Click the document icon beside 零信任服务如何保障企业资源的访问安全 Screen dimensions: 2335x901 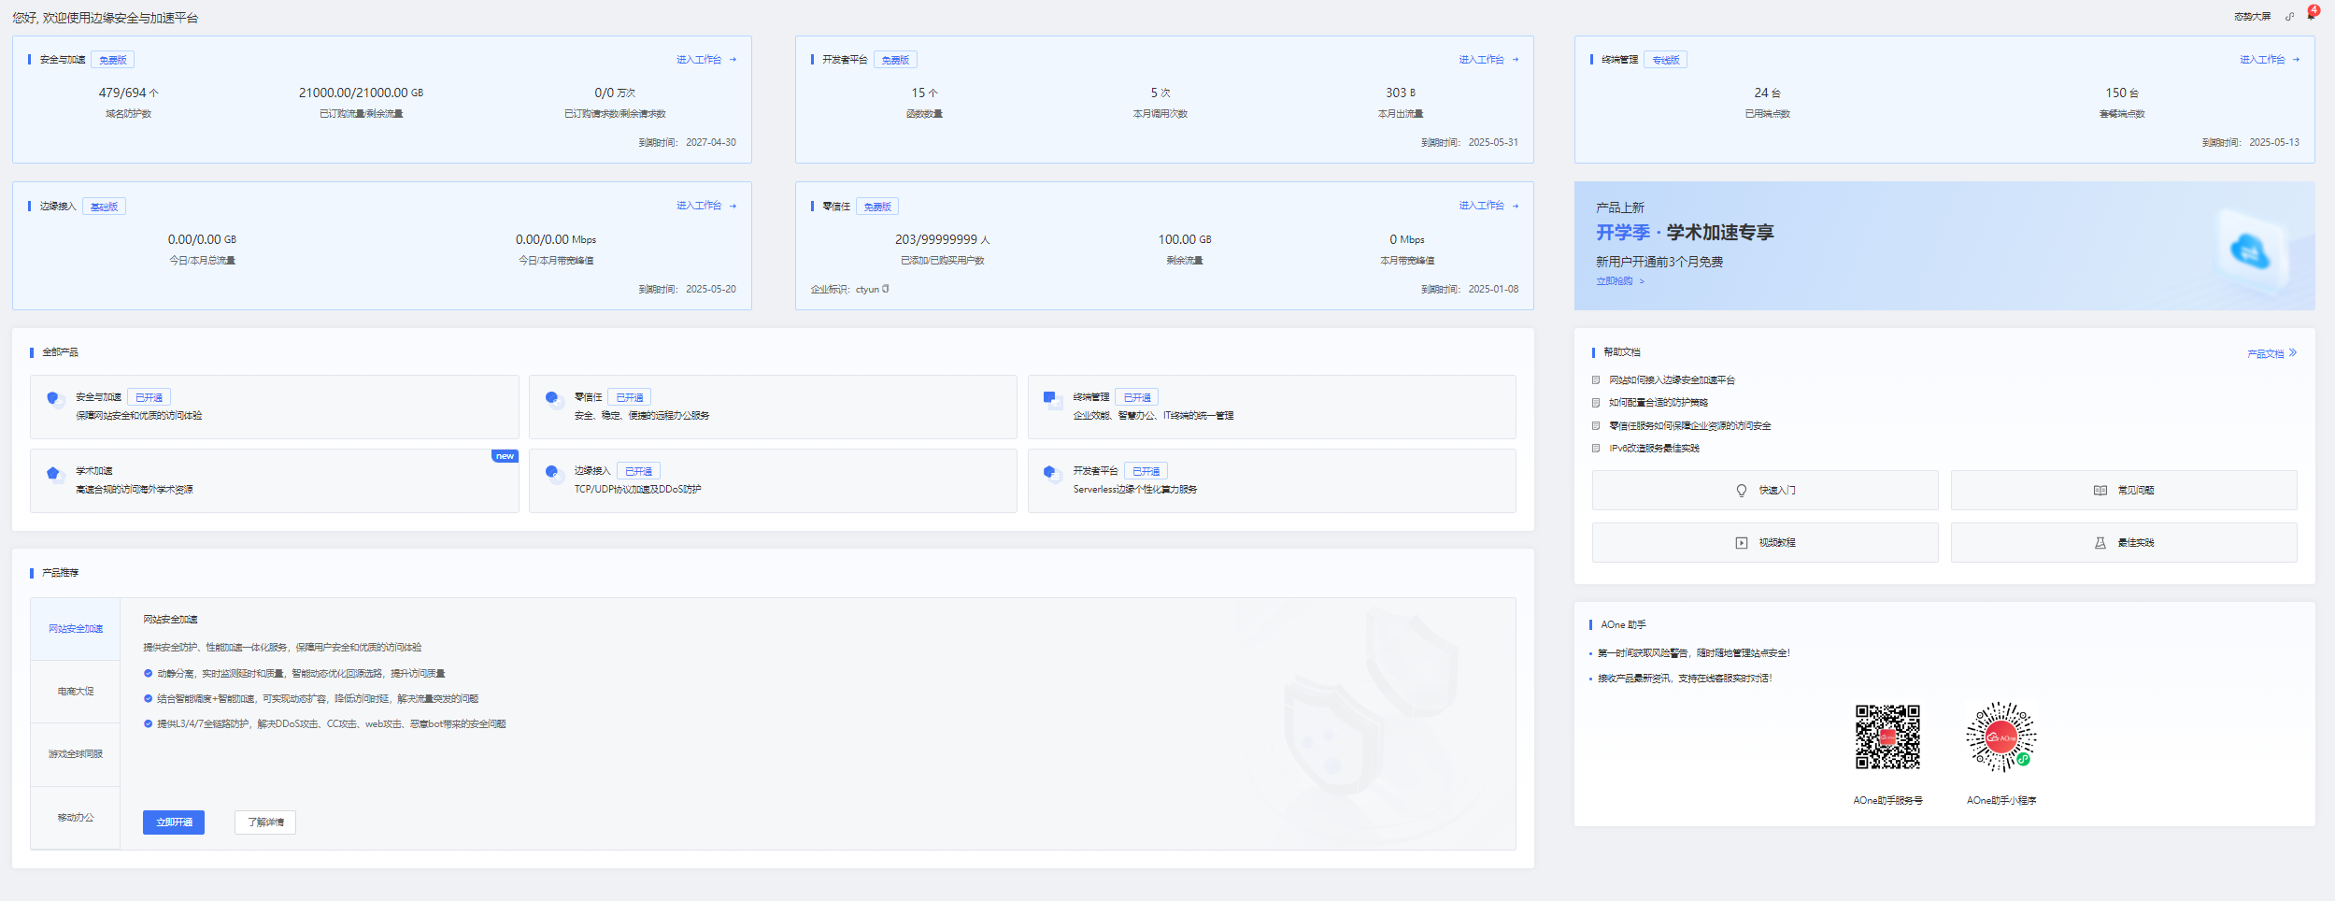(1596, 426)
